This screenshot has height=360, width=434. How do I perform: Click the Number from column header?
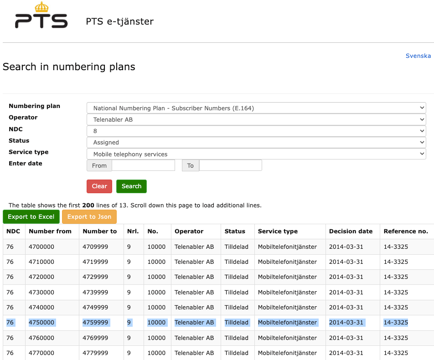[x=50, y=231]
